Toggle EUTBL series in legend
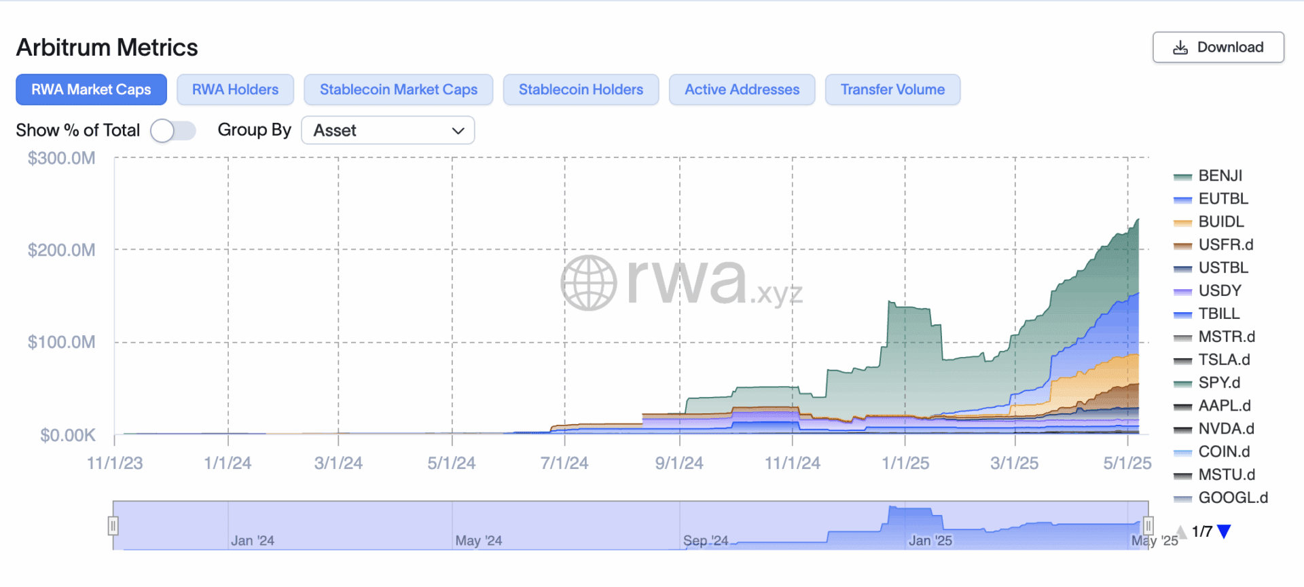The height and width of the screenshot is (587, 1304). [1210, 199]
